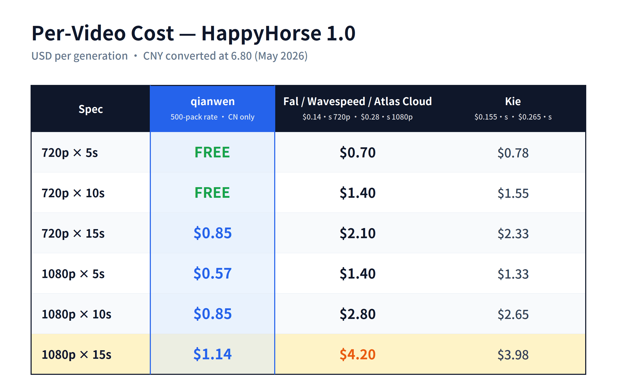Click the $2.80 Fal price cell

357,314
